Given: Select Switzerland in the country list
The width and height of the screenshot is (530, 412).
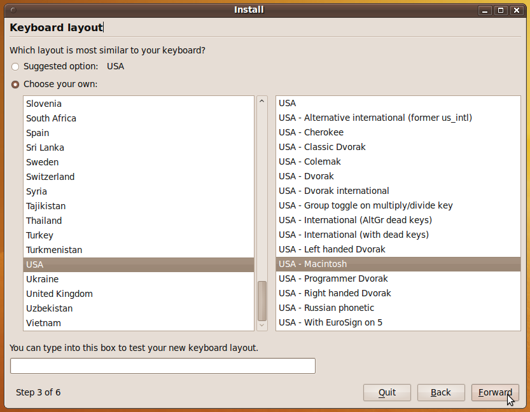Looking at the screenshot, I should [50, 177].
